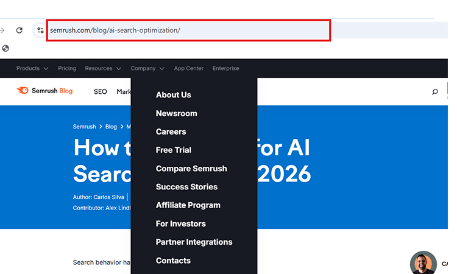The image size is (457, 274).
Task: Click the browser forward arrow
Action: 2,30
